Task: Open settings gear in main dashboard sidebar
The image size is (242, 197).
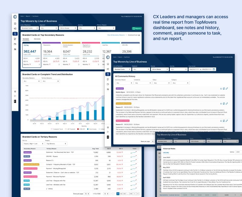Action: coord(15,92)
